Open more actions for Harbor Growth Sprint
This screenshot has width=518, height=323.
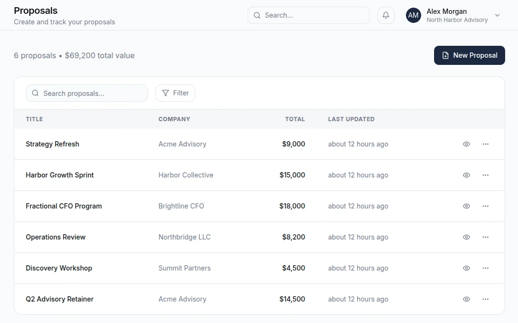[x=485, y=175]
